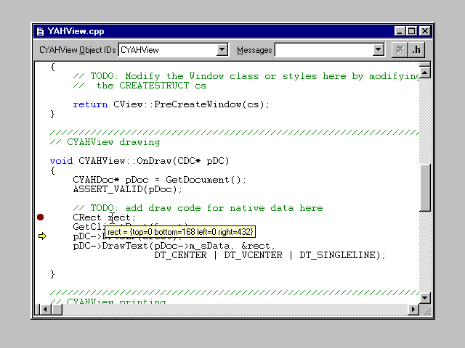Click the window splitter above vertical scrollbar
The width and height of the screenshot is (465, 348).
click(425, 62)
